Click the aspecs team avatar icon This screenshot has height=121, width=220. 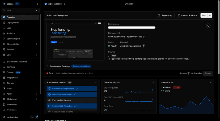(x=4, y=4)
